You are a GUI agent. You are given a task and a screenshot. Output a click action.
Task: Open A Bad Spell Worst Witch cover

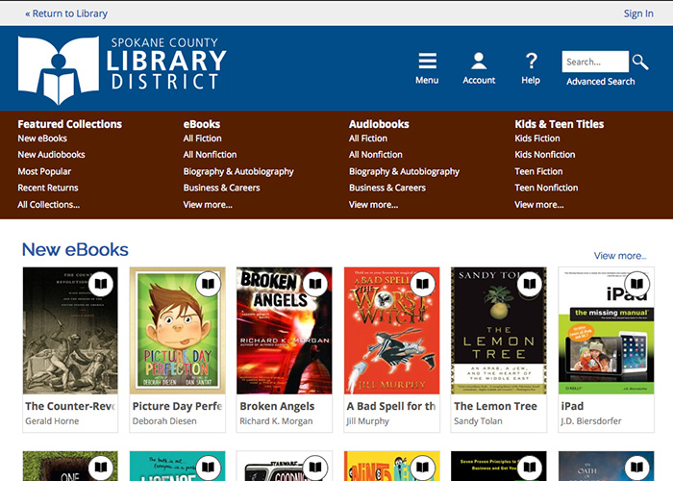391,330
